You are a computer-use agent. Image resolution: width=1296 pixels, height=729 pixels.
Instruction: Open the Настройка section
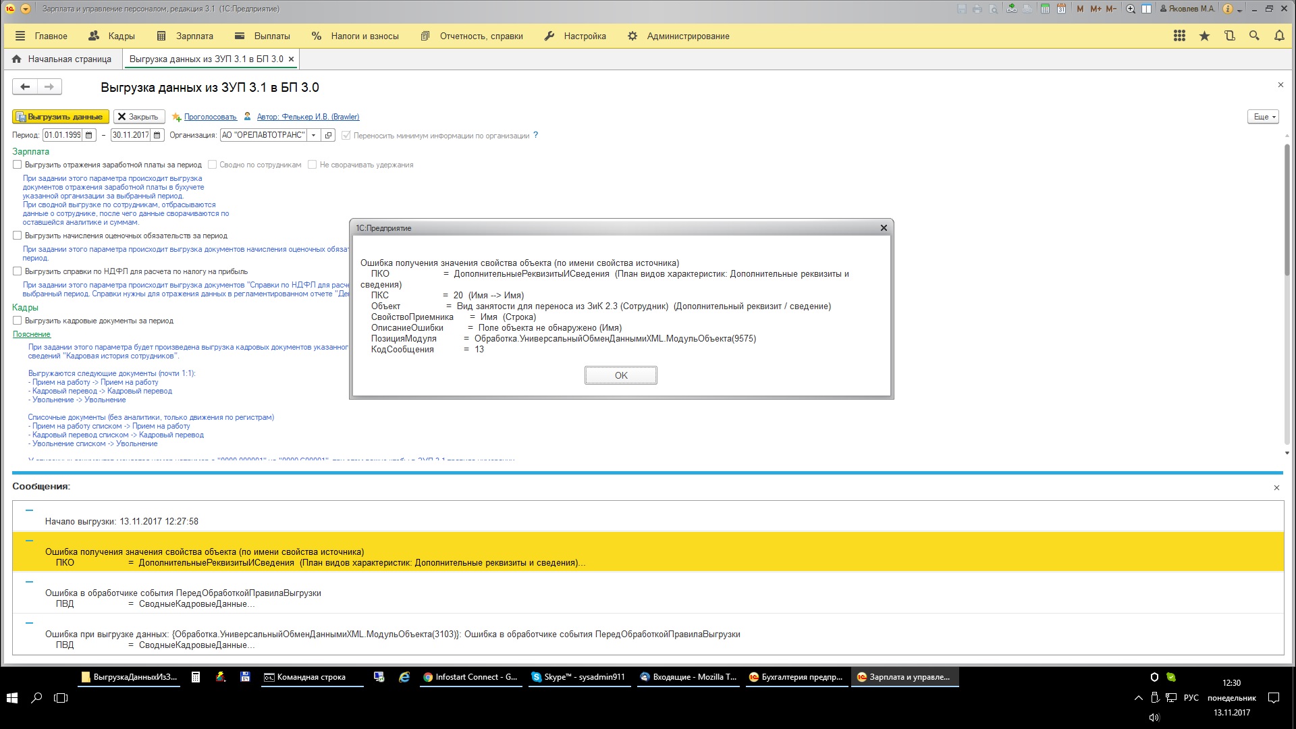point(575,36)
